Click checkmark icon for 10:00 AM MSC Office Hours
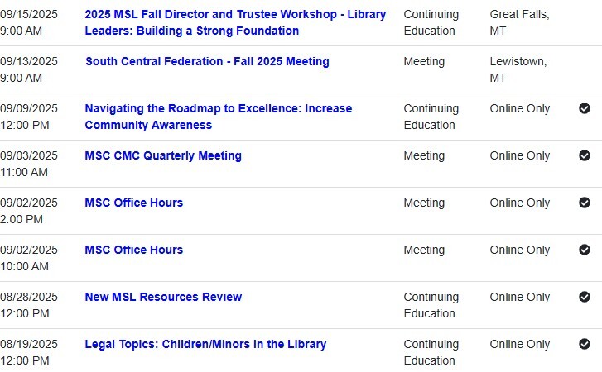Image resolution: width=602 pixels, height=372 pixels. point(585,250)
